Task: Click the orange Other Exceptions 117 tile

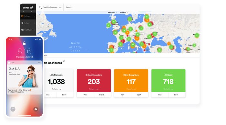Action: pyautogui.click(x=131, y=81)
